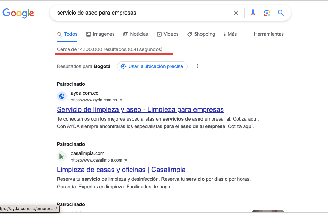The image size is (328, 214).
Task: Click the casalimpia.com favicon
Action: (x=62, y=156)
